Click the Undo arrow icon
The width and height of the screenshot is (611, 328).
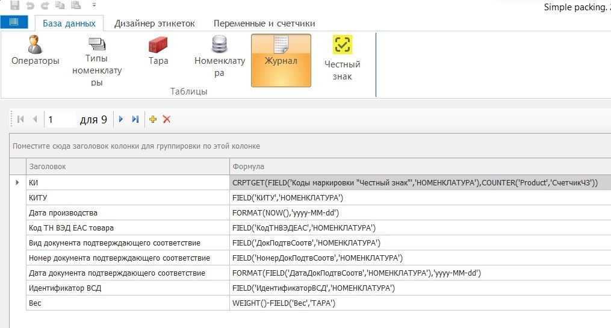30,5
